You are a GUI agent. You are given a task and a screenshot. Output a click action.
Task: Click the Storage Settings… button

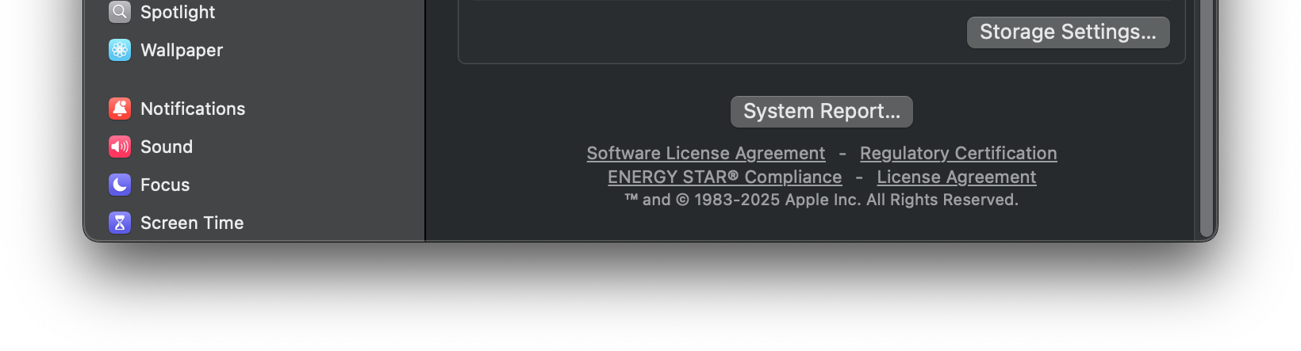coord(1068,32)
